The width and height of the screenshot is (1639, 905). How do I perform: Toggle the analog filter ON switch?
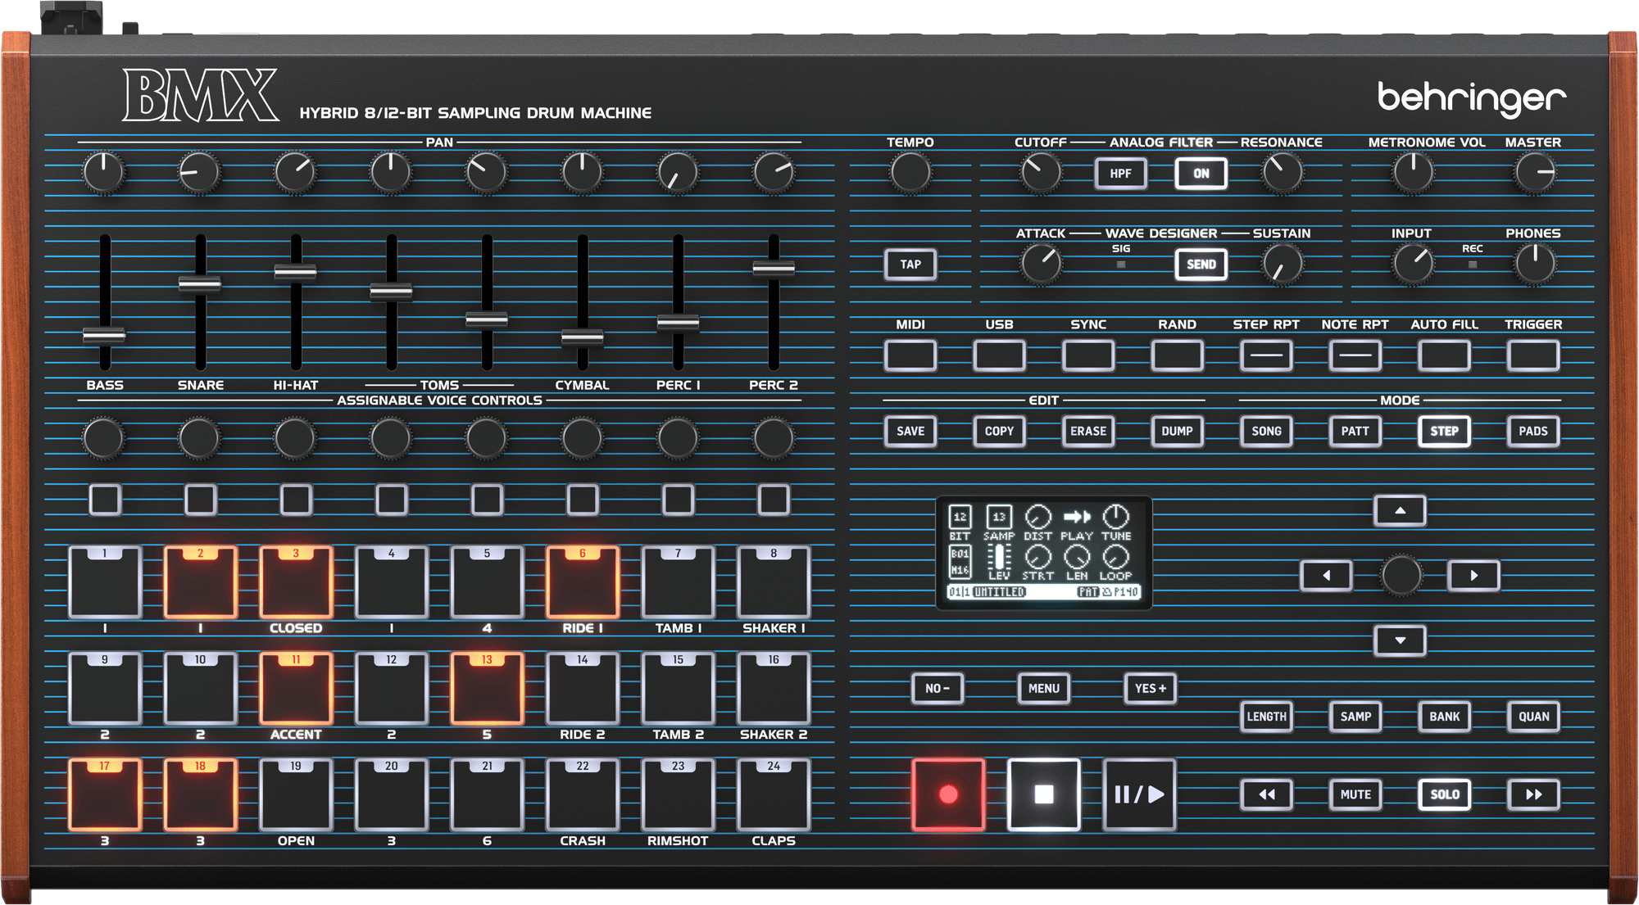pyautogui.click(x=1201, y=173)
